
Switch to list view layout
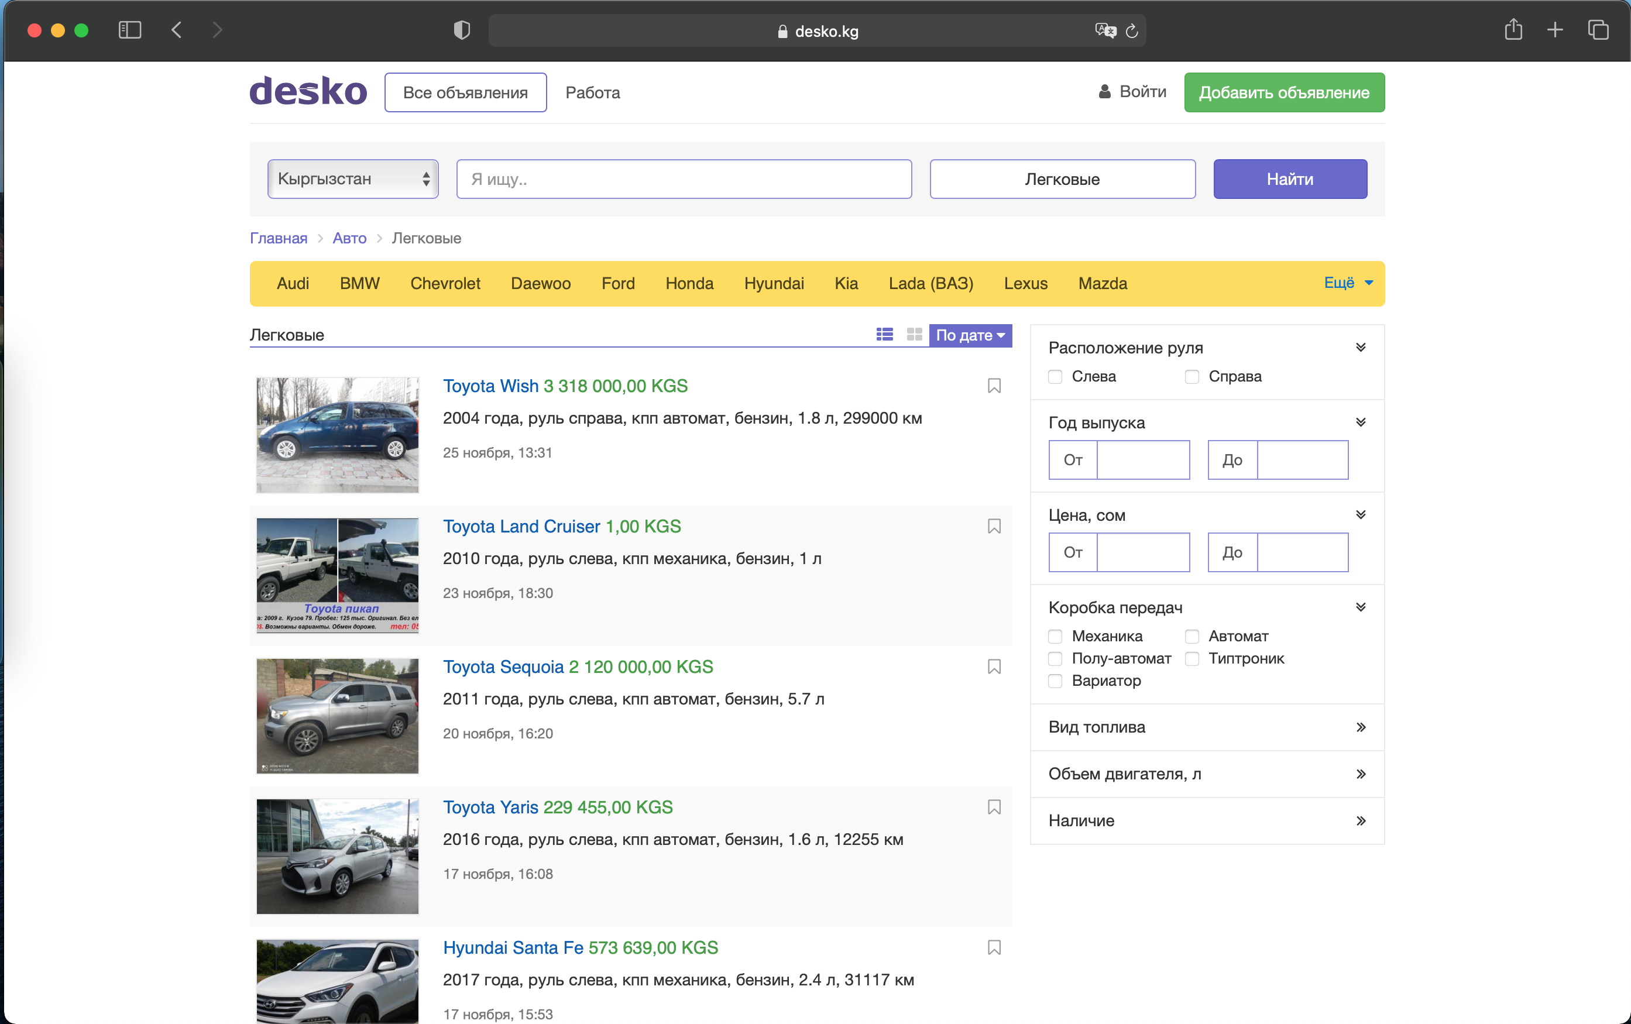[x=885, y=335]
